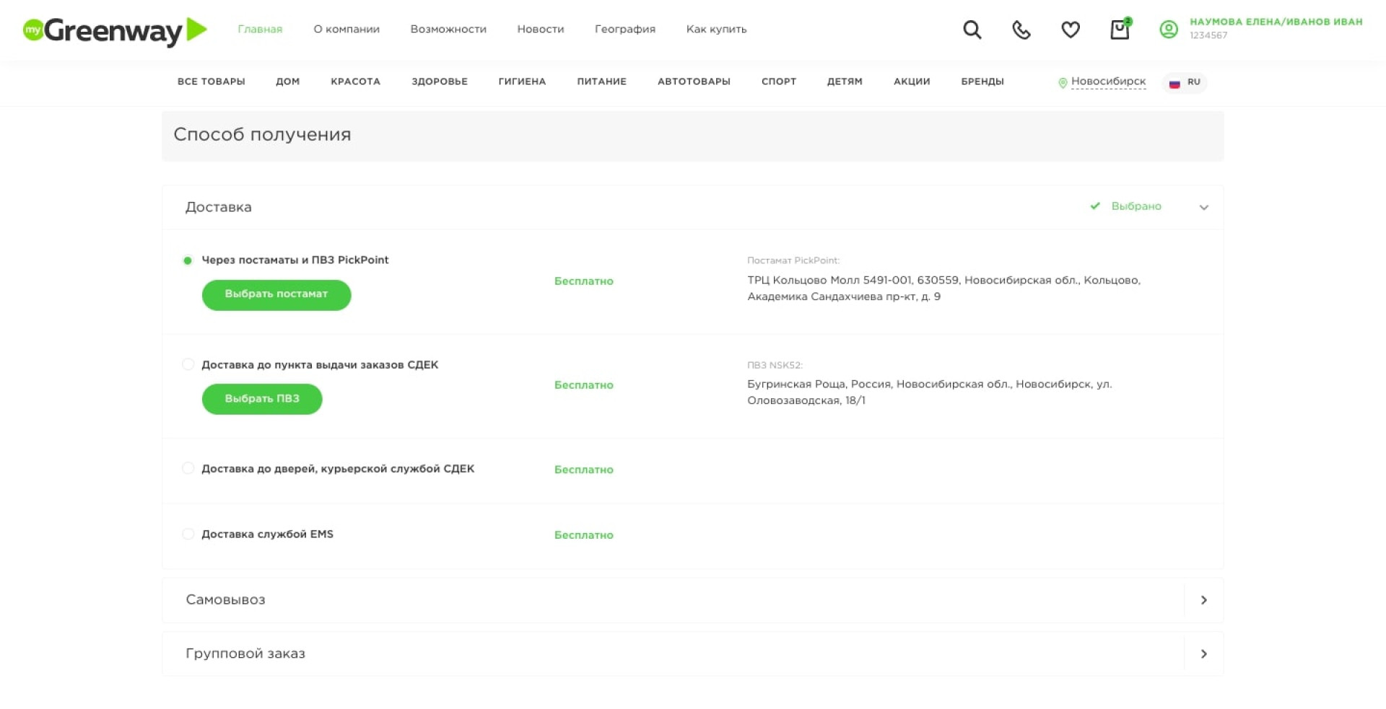The width and height of the screenshot is (1386, 709).
Task: Choose the EMS delivery radio button
Action: coord(188,534)
